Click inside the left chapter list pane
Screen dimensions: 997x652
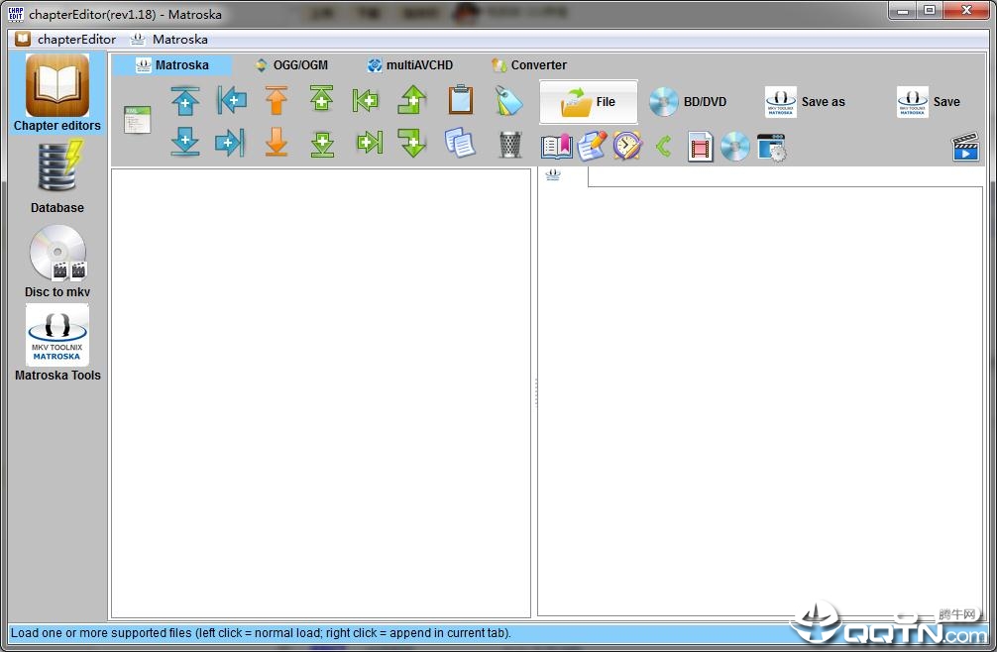321,392
